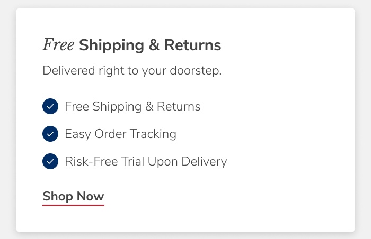This screenshot has height=239, width=371.
Task: Click the red underline beneath Shop Now
Action: click(x=73, y=205)
